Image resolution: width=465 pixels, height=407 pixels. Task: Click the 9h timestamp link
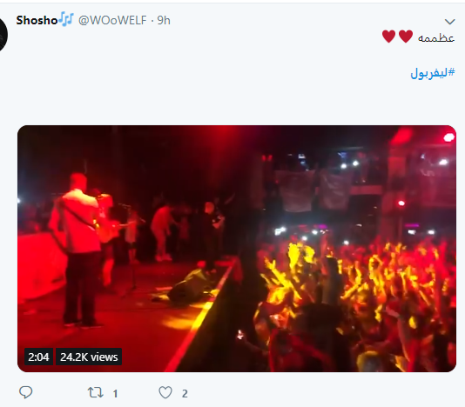pos(164,21)
